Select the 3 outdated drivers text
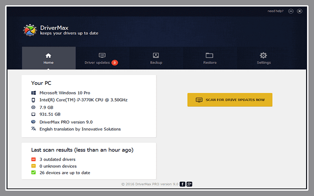 57,159
